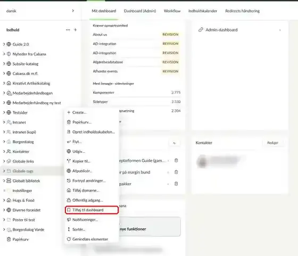Image resolution: width=298 pixels, height=256 pixels.
Task: Click the link icon beside Admin-dashboard
Action: click(201, 30)
